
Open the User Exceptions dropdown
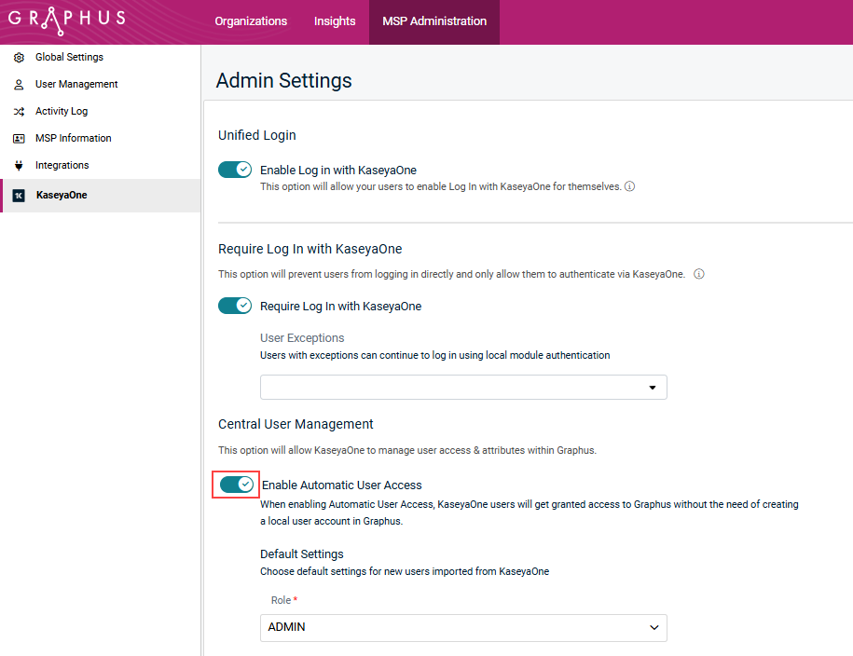[463, 388]
